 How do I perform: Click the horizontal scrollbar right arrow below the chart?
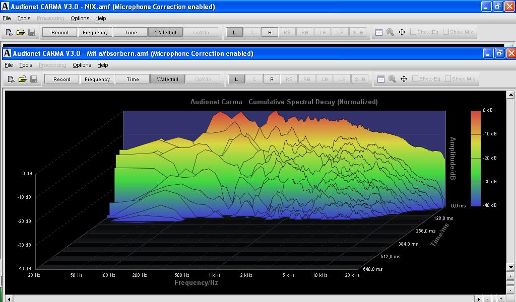[479, 298]
